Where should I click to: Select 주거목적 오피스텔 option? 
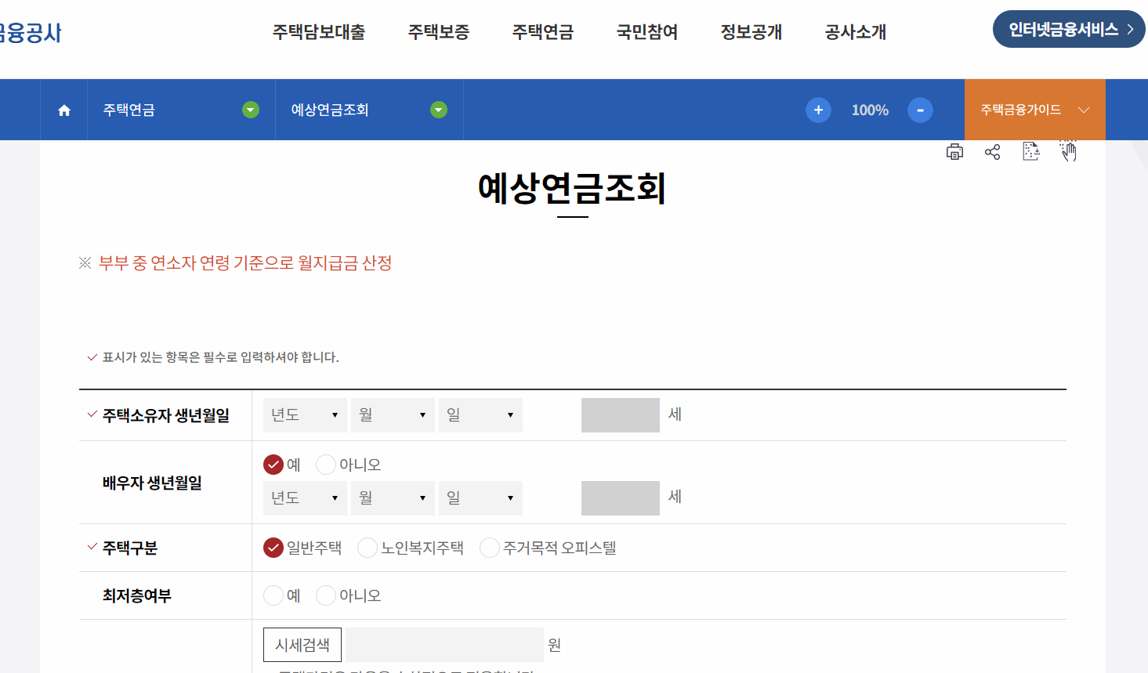(x=489, y=548)
